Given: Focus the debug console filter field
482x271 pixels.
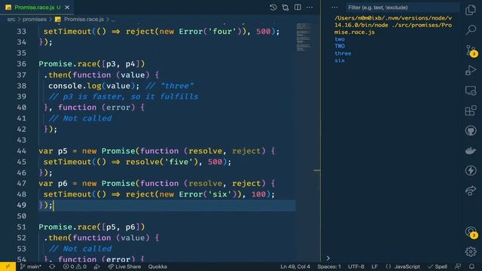Looking at the screenshot, I should point(402,8).
